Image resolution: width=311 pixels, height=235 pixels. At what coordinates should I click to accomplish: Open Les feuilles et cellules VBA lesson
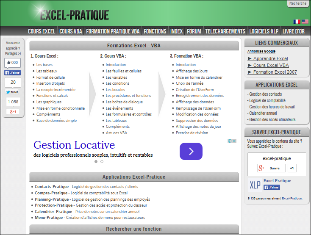click(124, 71)
